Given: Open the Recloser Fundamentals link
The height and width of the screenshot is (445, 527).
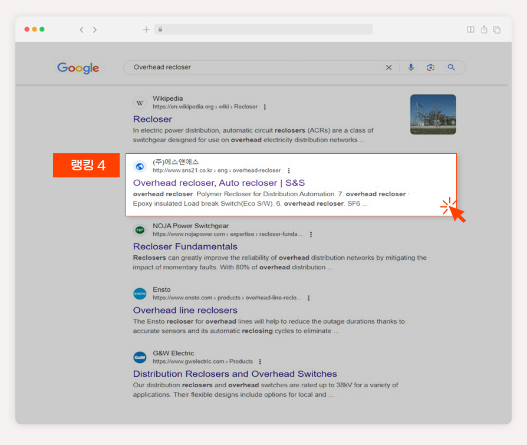Looking at the screenshot, I should [x=185, y=246].
